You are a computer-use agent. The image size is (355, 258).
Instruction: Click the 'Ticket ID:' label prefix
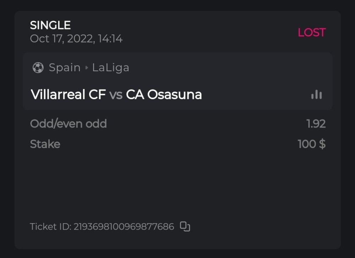(x=51, y=226)
